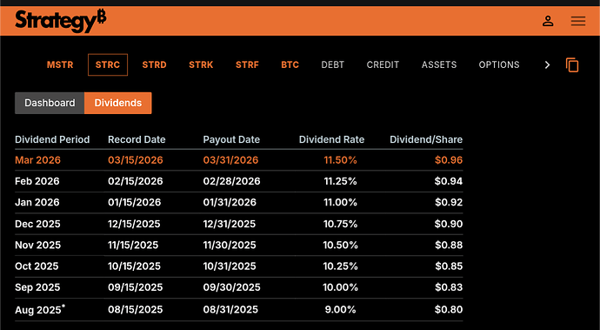
Task: Click the Record Date column header
Action: click(x=137, y=139)
